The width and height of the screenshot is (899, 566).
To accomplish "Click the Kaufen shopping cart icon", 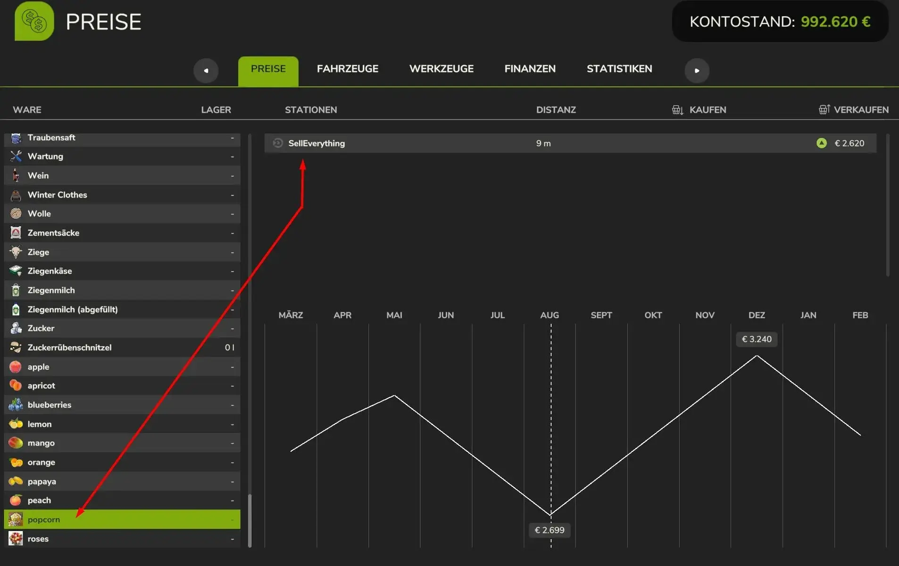I will (x=677, y=110).
